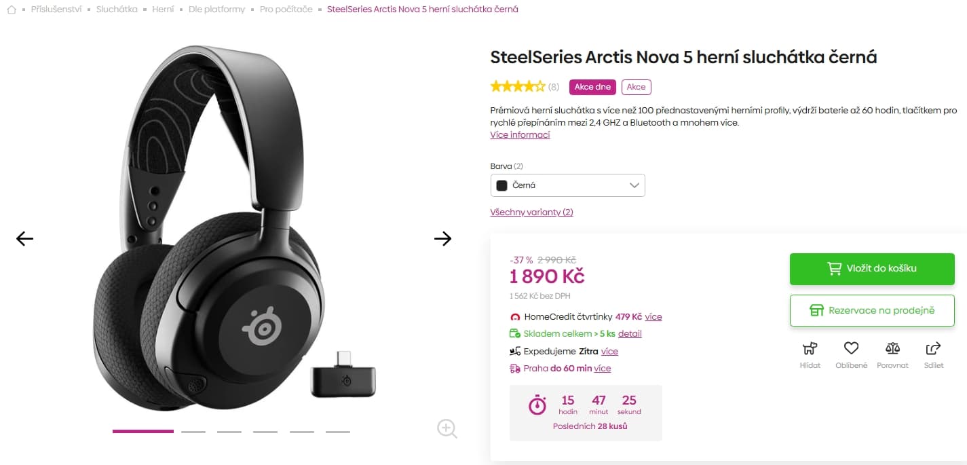Click Rezervace na prodejně button

[x=872, y=310]
